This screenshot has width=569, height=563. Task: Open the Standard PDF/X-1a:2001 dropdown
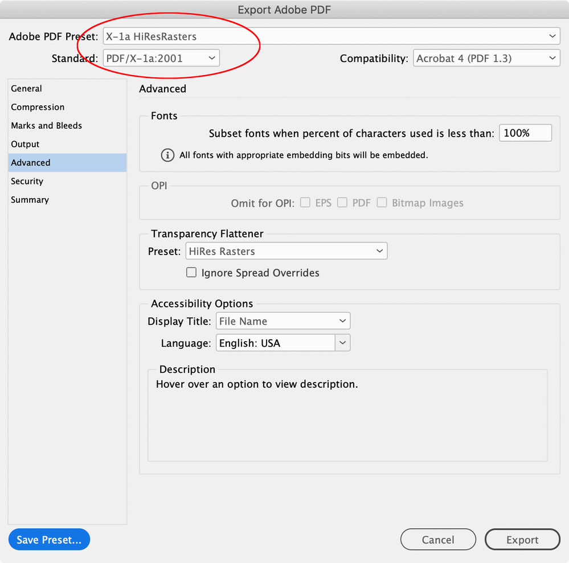pyautogui.click(x=161, y=58)
